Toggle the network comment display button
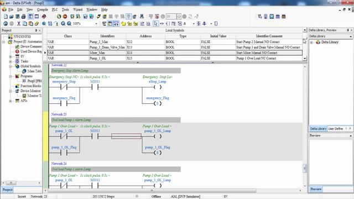Image resolution: width=354 pixels, height=199 pixels. pos(116,23)
